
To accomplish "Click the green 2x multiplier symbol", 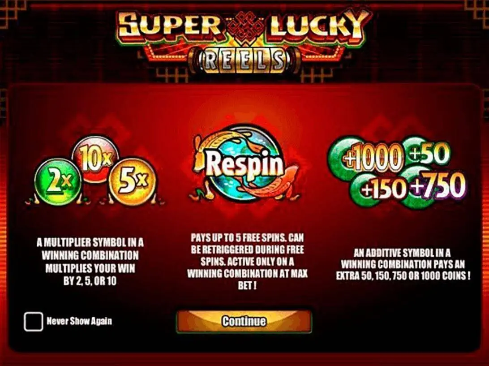I will pos(58,182).
